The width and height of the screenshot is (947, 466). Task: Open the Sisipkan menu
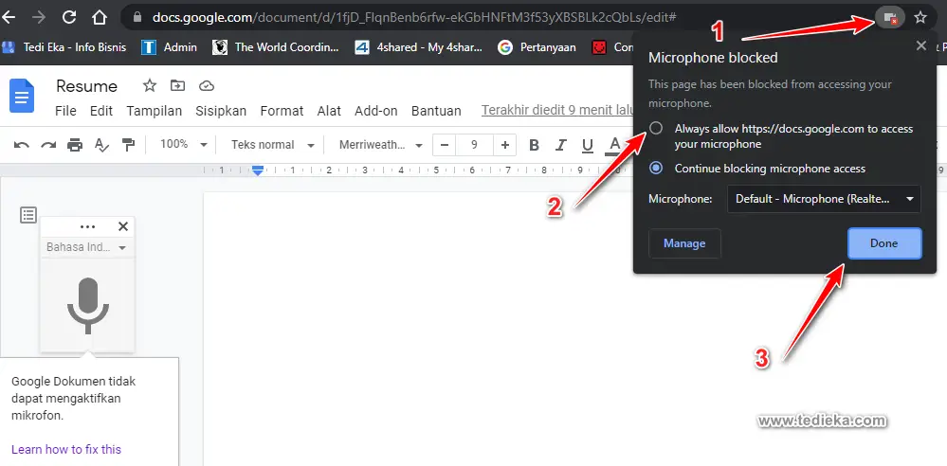[221, 111]
